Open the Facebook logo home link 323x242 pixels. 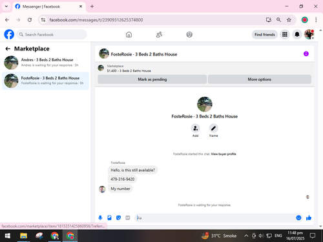coord(9,34)
